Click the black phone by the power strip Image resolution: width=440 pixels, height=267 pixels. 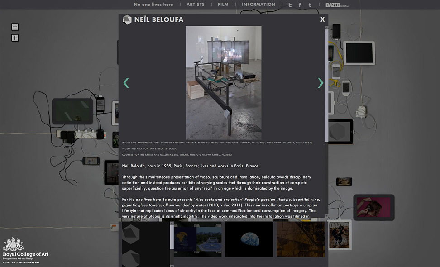tap(100, 104)
